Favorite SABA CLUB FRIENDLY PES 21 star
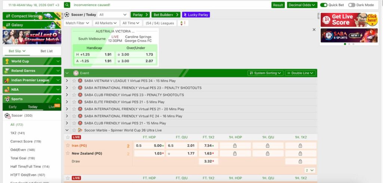 tap(74, 123)
